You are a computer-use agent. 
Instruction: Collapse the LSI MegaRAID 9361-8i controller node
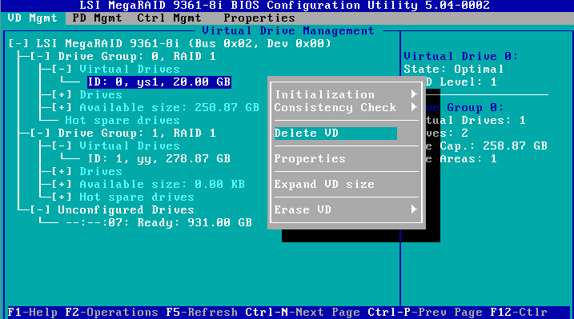pyautogui.click(x=18, y=43)
